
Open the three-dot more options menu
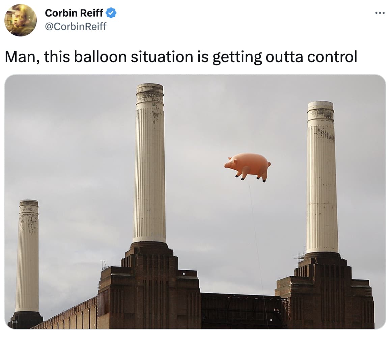tap(380, 13)
